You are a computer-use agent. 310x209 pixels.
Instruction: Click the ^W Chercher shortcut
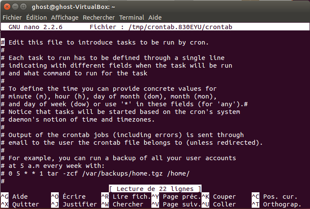122,204
